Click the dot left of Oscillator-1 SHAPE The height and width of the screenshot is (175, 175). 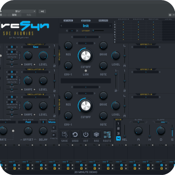click(22, 65)
